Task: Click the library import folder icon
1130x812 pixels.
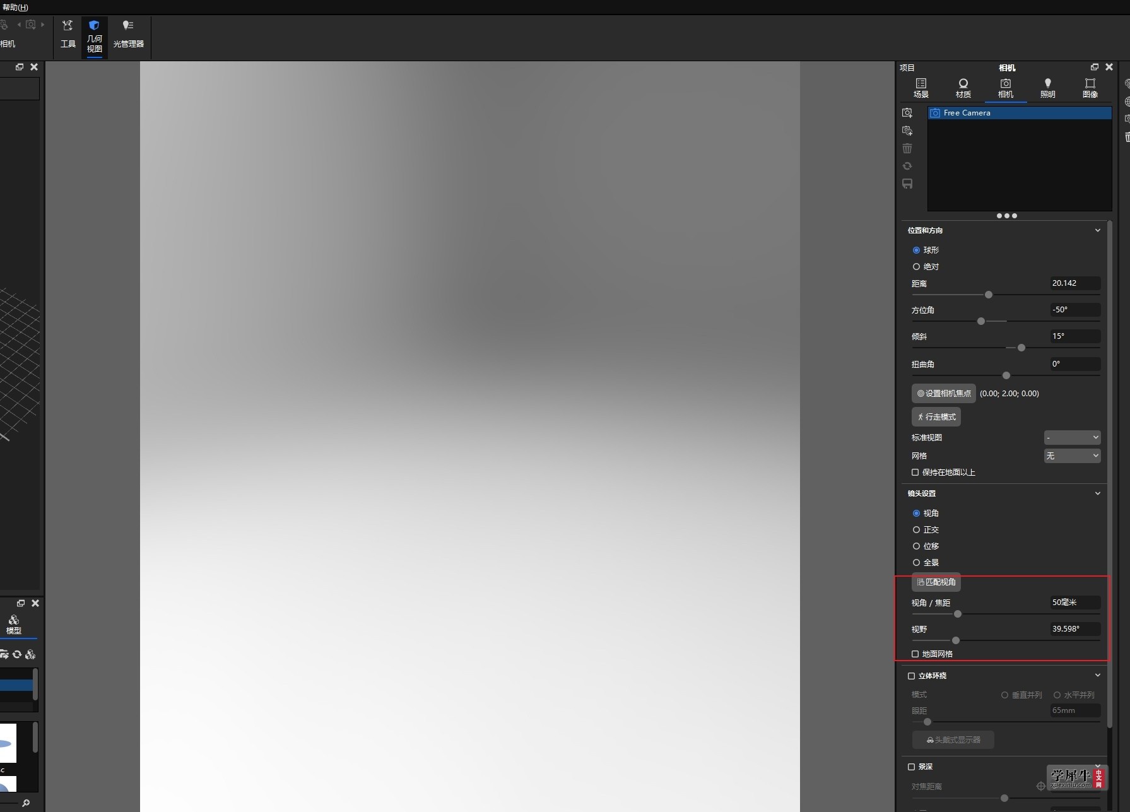Action: pyautogui.click(x=4, y=654)
